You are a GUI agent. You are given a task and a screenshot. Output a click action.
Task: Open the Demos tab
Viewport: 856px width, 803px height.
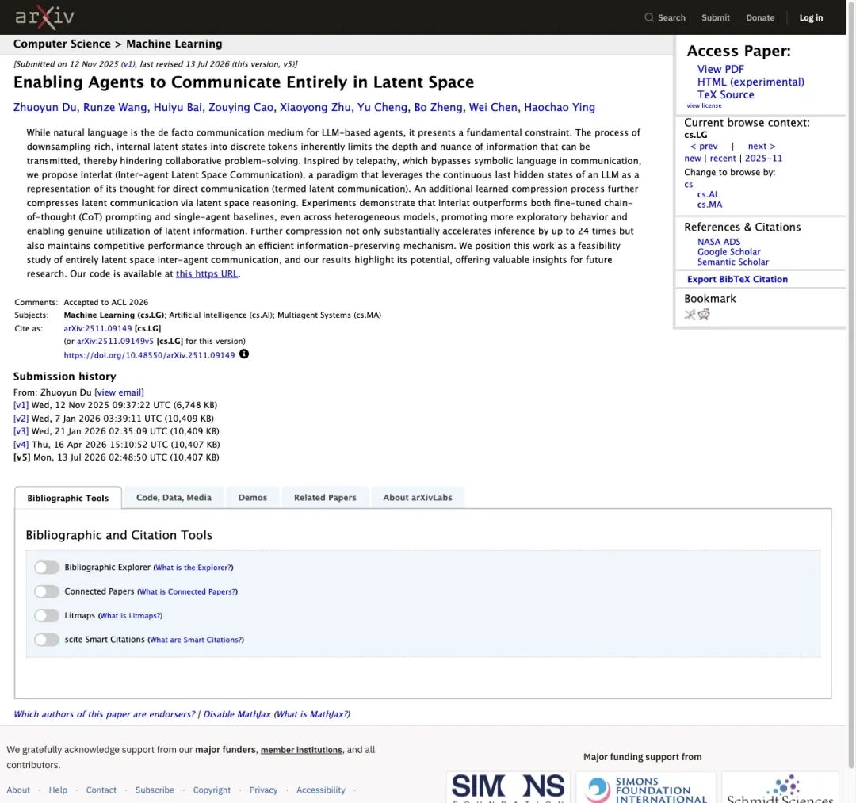[x=253, y=497]
